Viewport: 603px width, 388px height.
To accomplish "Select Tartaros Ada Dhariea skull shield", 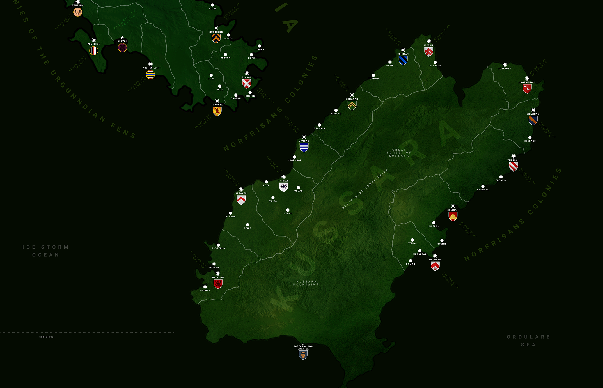I will pyautogui.click(x=303, y=355).
